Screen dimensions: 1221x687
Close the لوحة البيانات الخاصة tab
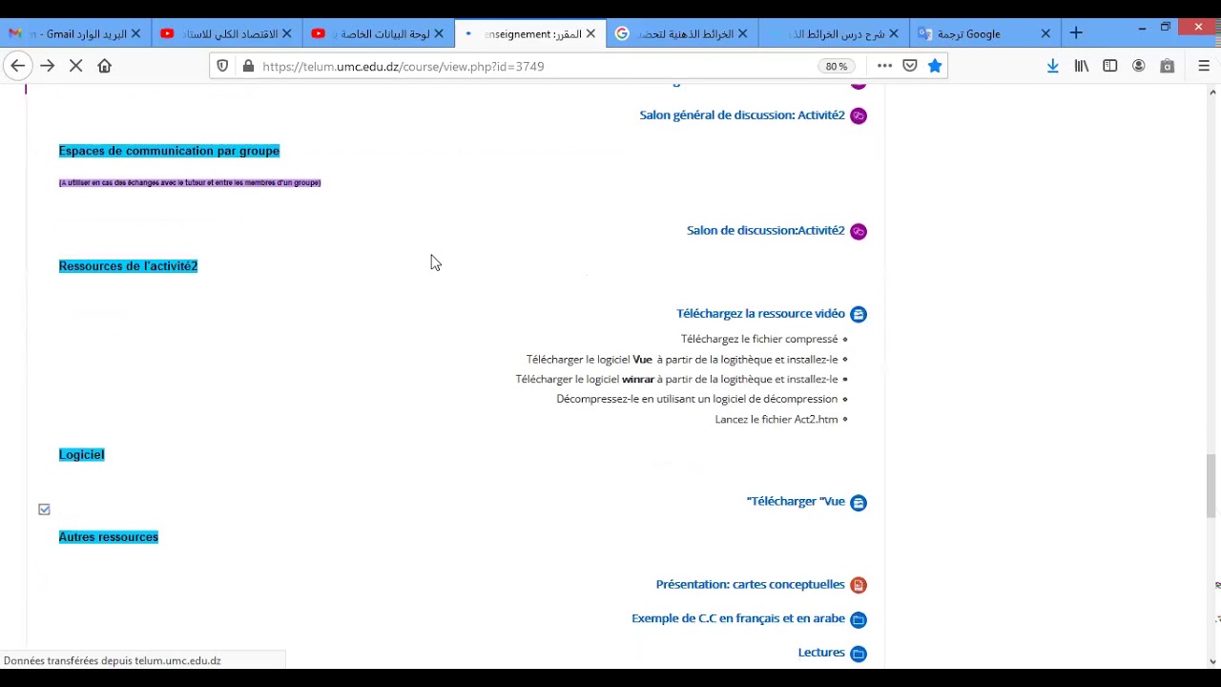[439, 33]
